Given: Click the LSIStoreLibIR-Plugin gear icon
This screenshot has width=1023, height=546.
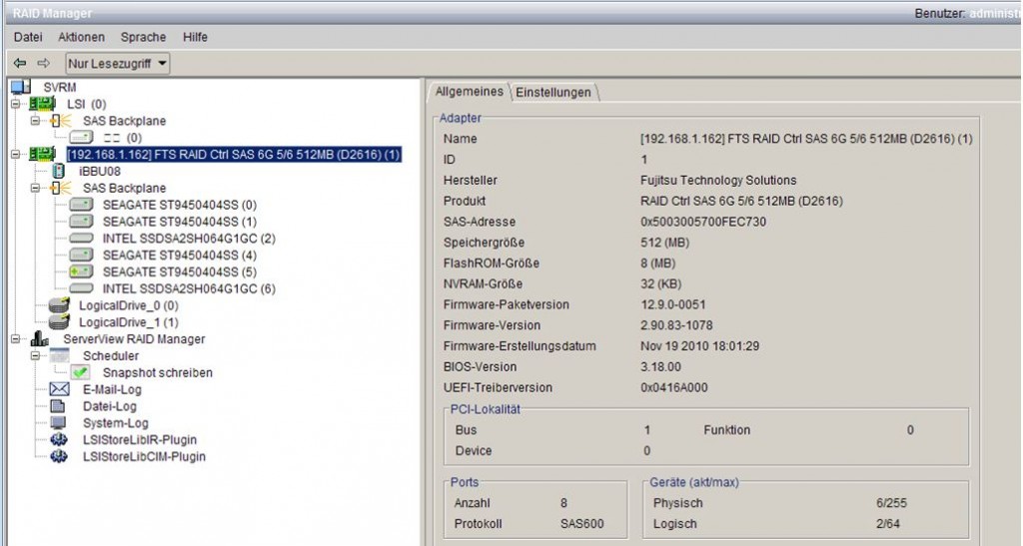Looking at the screenshot, I should click(59, 440).
